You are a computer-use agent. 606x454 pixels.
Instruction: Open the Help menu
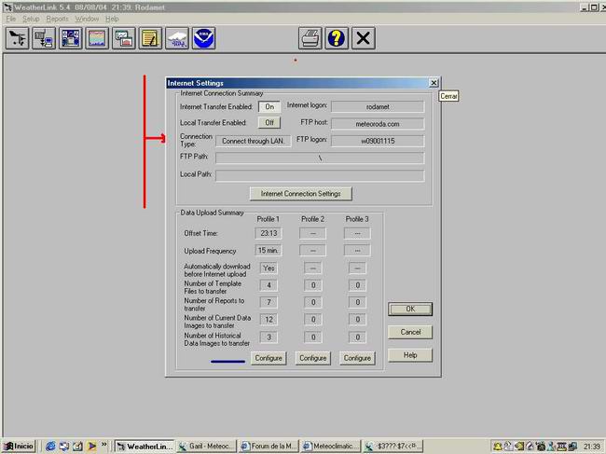[112, 19]
